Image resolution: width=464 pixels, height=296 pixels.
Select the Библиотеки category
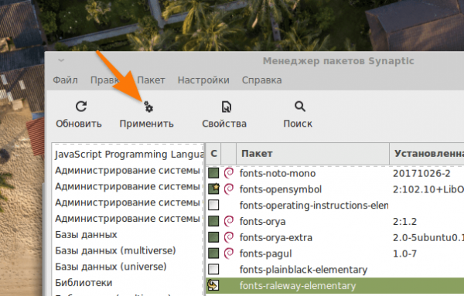pyautogui.click(x=84, y=283)
